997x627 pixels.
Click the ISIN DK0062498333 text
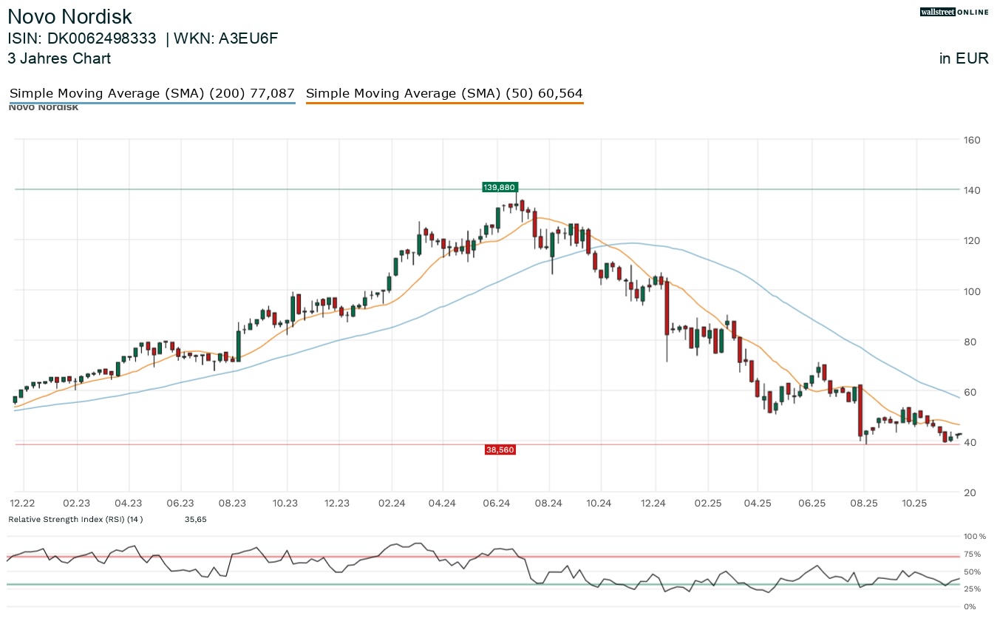coord(82,39)
